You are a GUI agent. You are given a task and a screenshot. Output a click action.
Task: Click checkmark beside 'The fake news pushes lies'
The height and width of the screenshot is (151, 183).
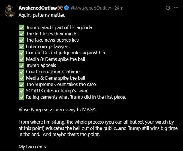coord(22,40)
